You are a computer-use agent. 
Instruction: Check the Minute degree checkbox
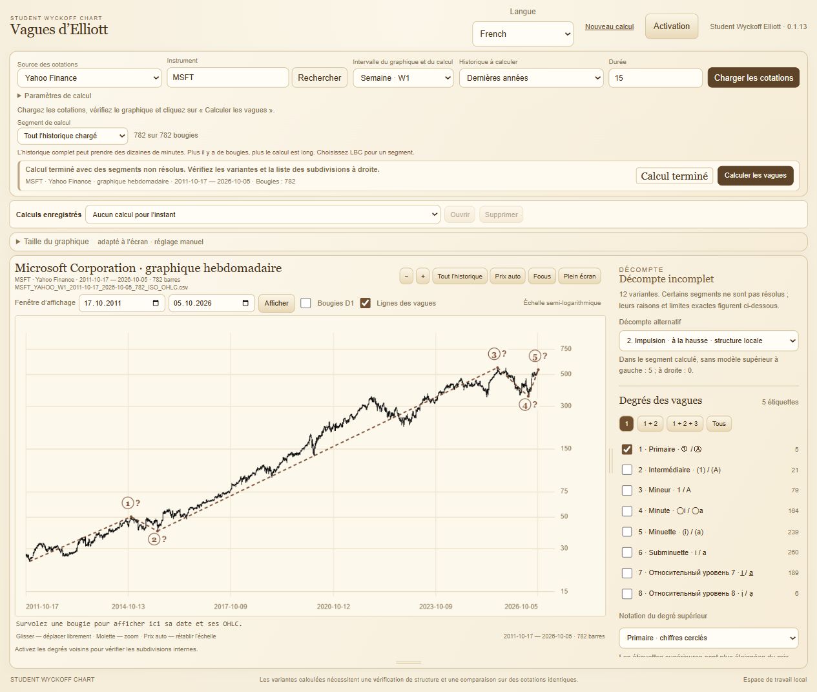626,510
